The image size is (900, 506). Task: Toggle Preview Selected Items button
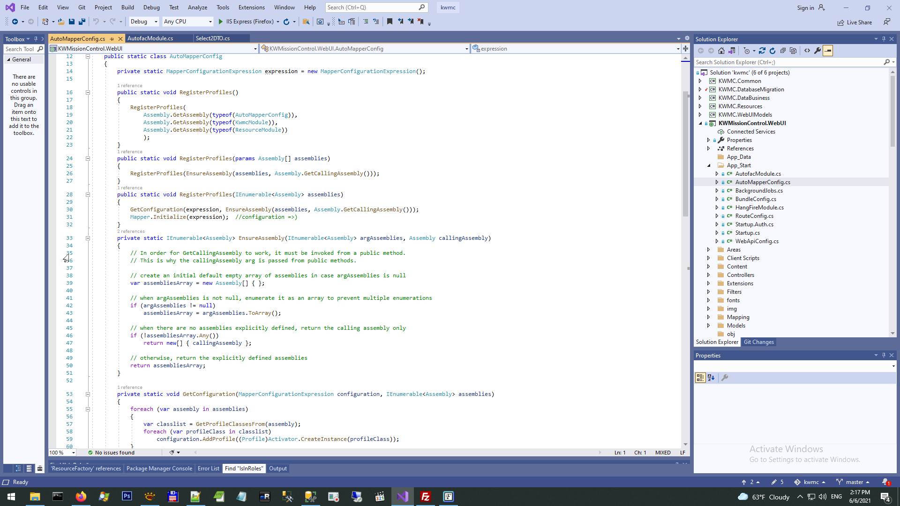(x=828, y=51)
